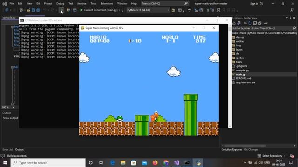Select main.py in Solution Explorer
Viewport: 298px width, 167px height.
pos(241,74)
